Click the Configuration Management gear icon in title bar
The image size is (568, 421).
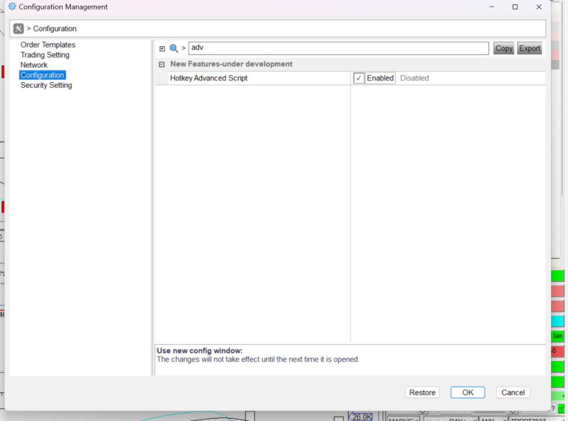(x=12, y=7)
